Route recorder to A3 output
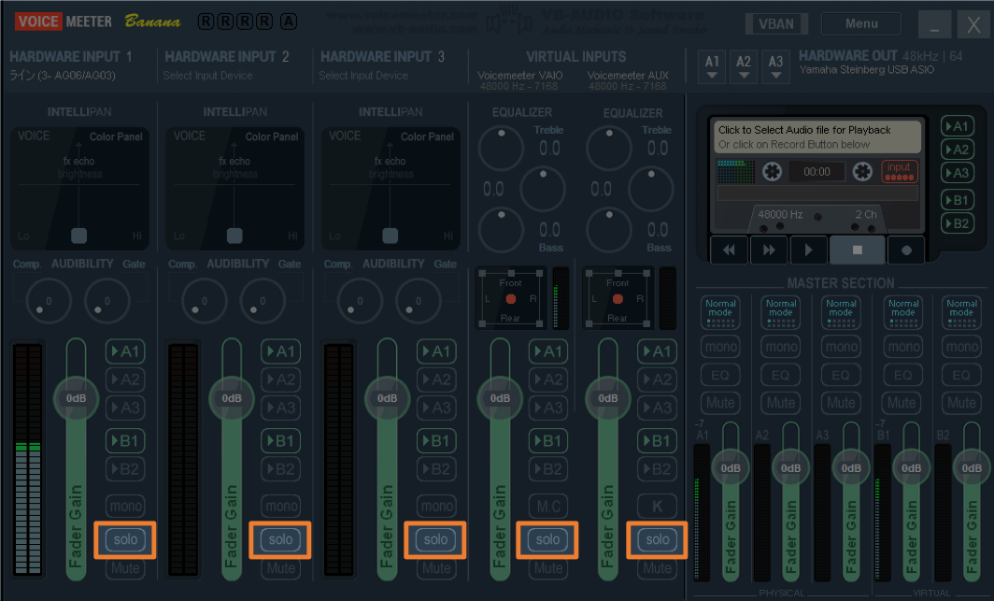Viewport: 994px width, 601px height. [958, 173]
